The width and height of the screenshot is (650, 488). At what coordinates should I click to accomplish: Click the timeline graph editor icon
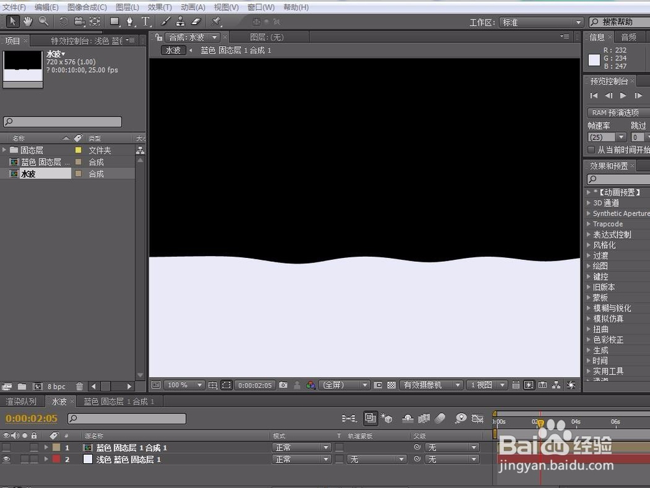[x=478, y=418]
